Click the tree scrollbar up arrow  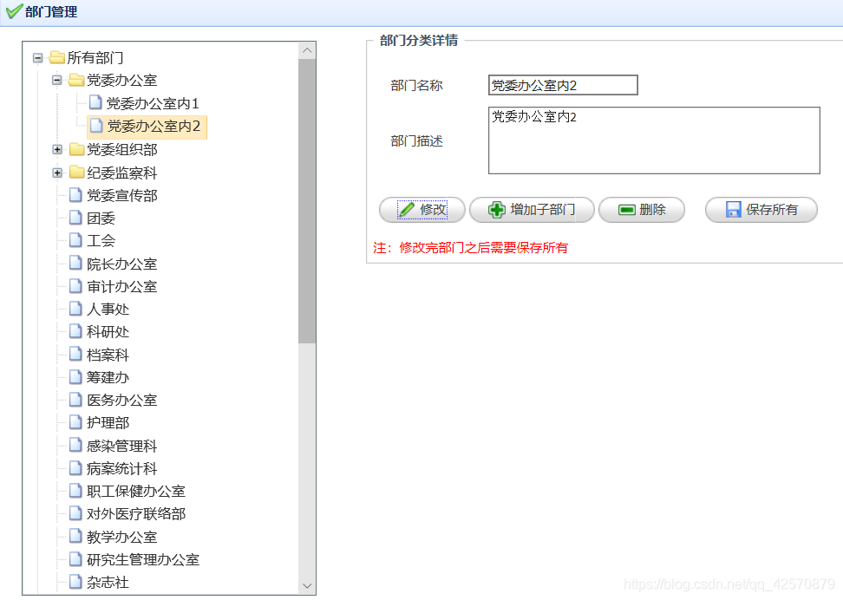coord(307,50)
